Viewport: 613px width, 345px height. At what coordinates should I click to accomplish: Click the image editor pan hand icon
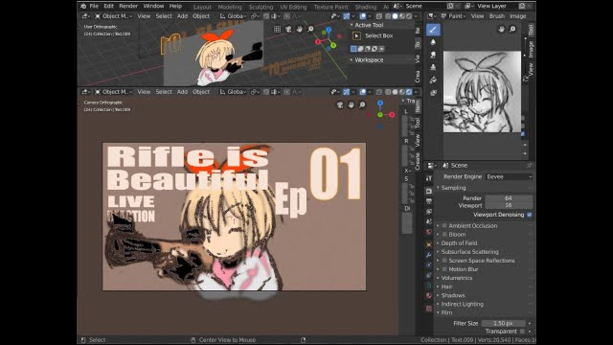[501, 29]
